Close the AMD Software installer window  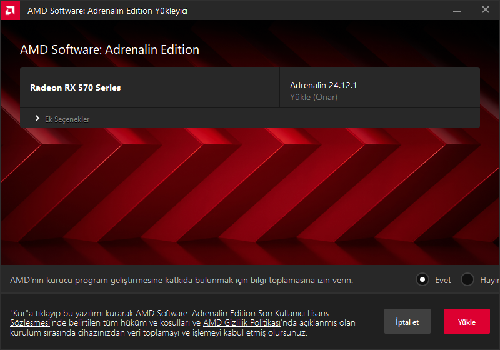(486, 10)
